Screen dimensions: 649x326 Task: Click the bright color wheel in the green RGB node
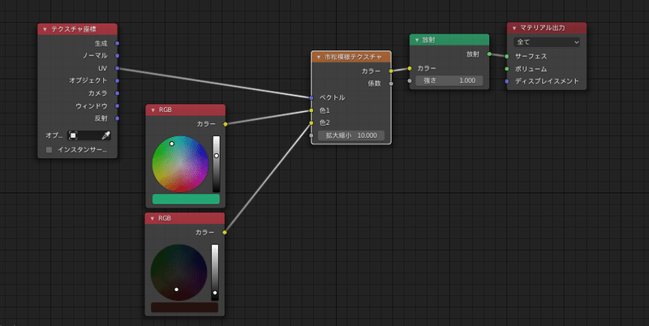180,164
